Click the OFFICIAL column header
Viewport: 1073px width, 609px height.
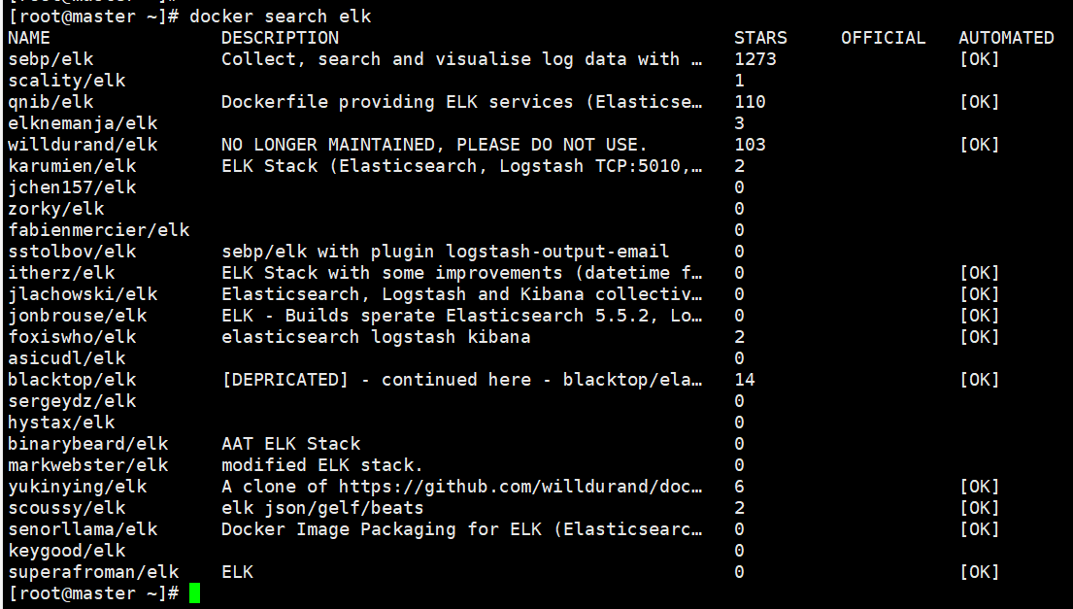(883, 38)
